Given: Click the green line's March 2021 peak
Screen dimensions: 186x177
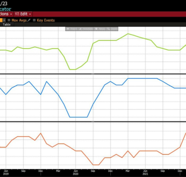Looking at the screenshot, I should 128,33.
